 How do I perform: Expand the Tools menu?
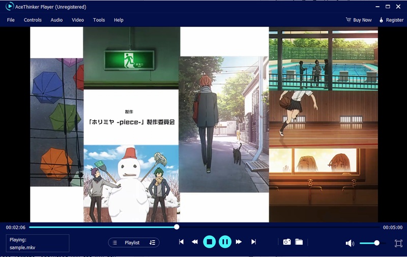(x=99, y=20)
